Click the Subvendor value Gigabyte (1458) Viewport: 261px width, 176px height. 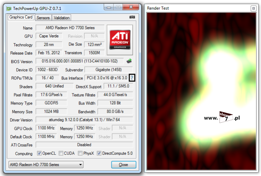pos(109,70)
